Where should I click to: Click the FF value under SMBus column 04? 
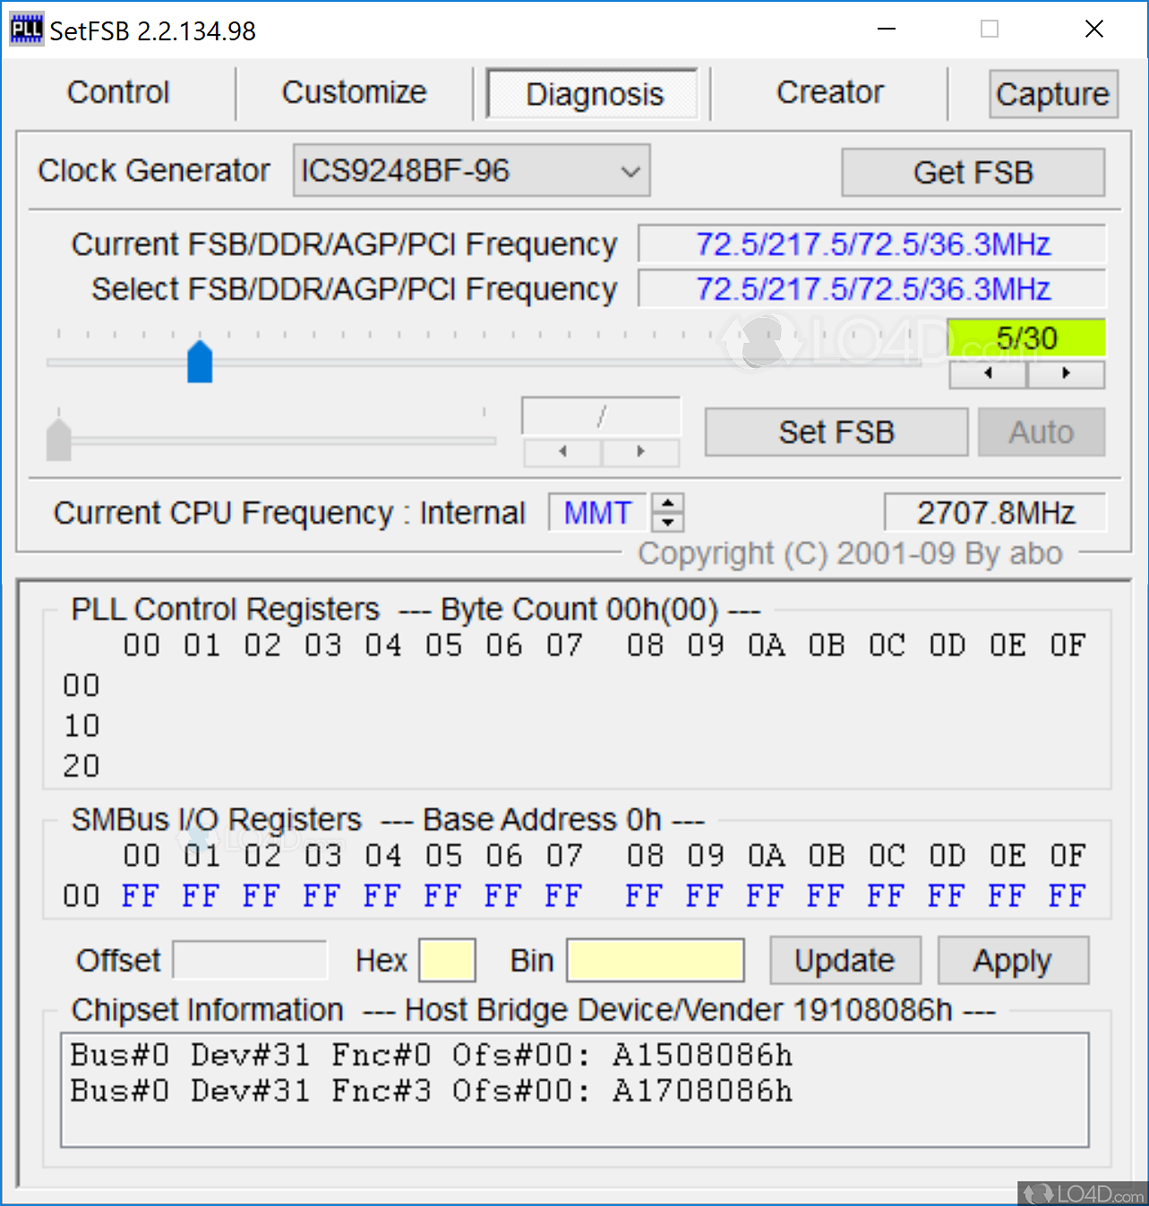point(382,895)
